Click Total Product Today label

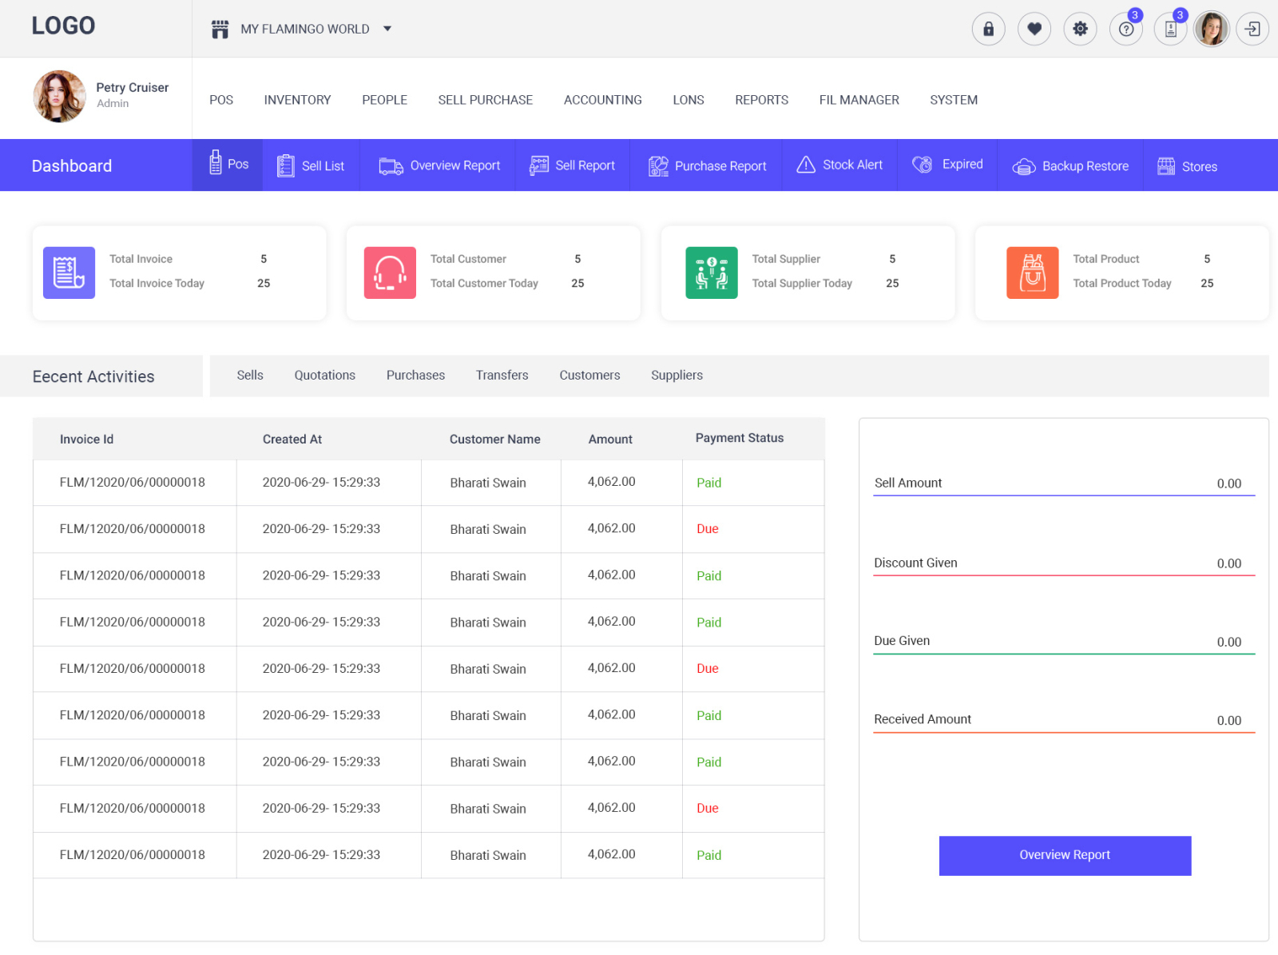click(1121, 283)
